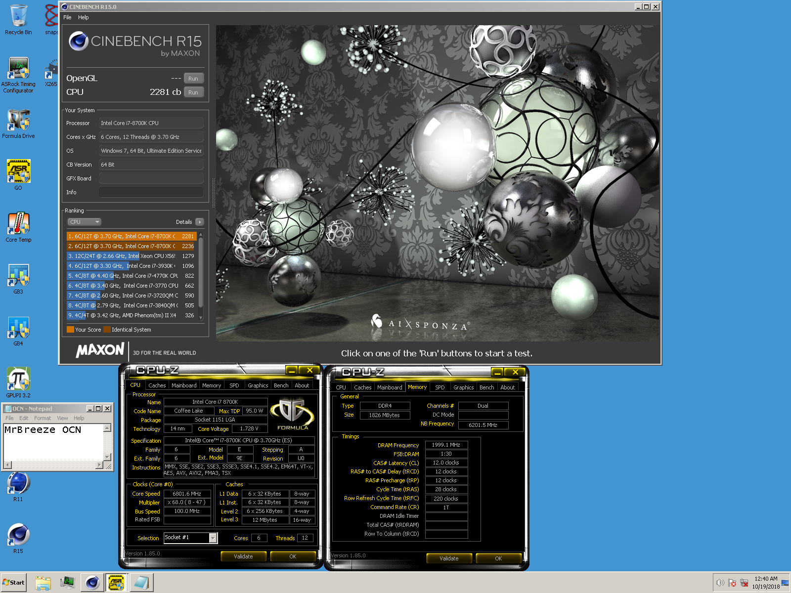The image size is (791, 593).
Task: Open About tab in left CPU-Z
Action: tap(302, 385)
